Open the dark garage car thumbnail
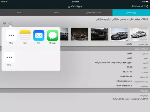 pos(80,34)
